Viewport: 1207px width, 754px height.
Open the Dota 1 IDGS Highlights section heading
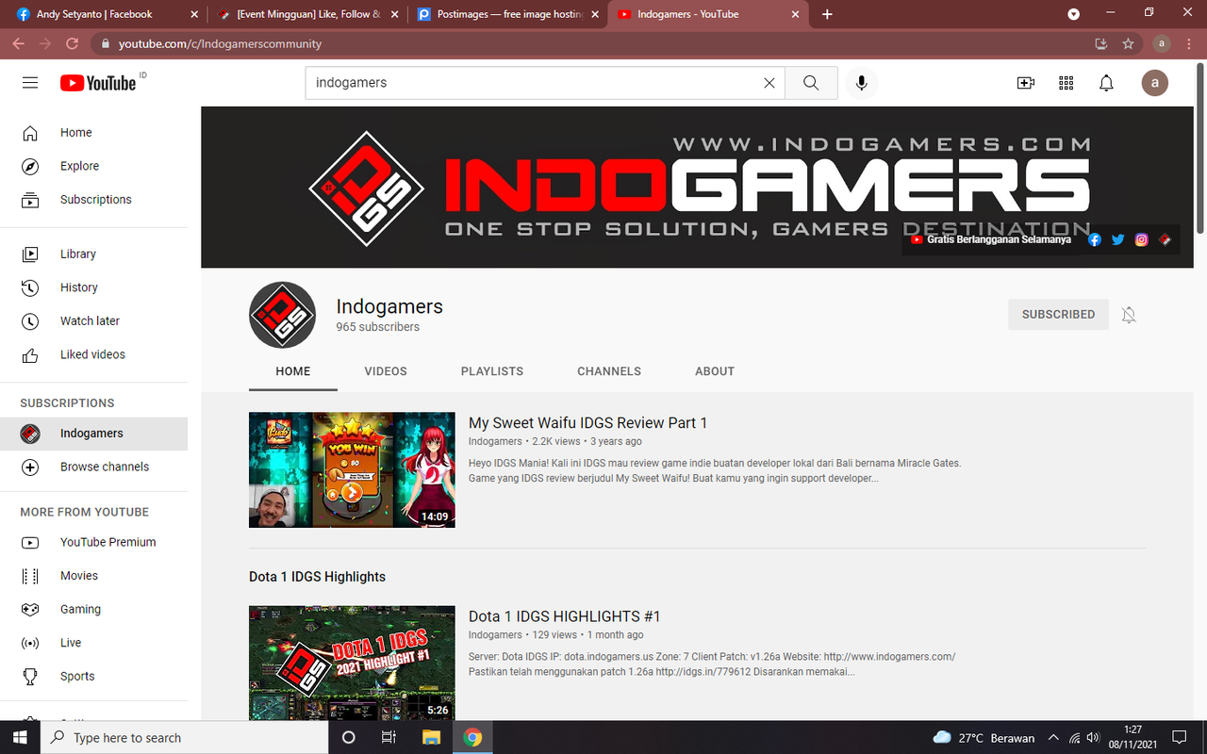click(x=318, y=577)
